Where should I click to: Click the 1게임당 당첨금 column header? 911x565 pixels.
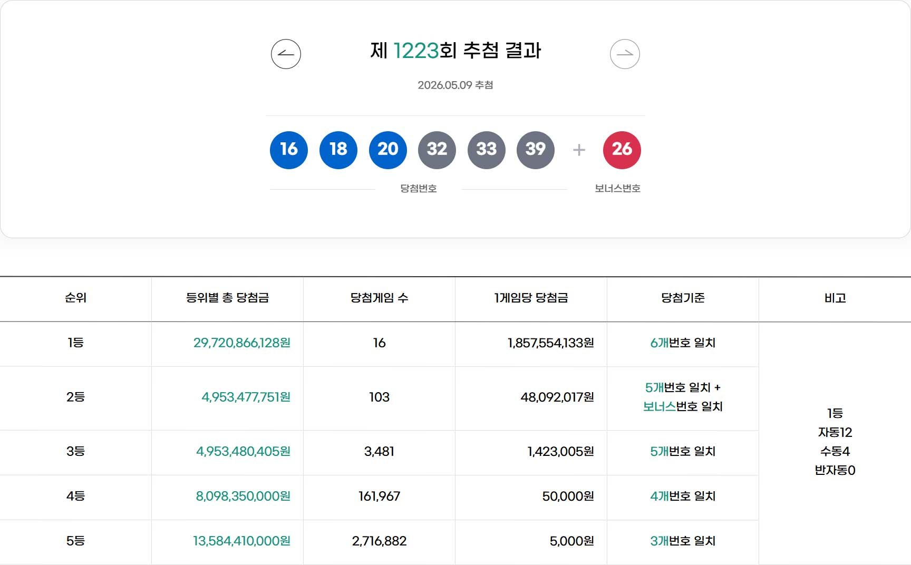531,298
